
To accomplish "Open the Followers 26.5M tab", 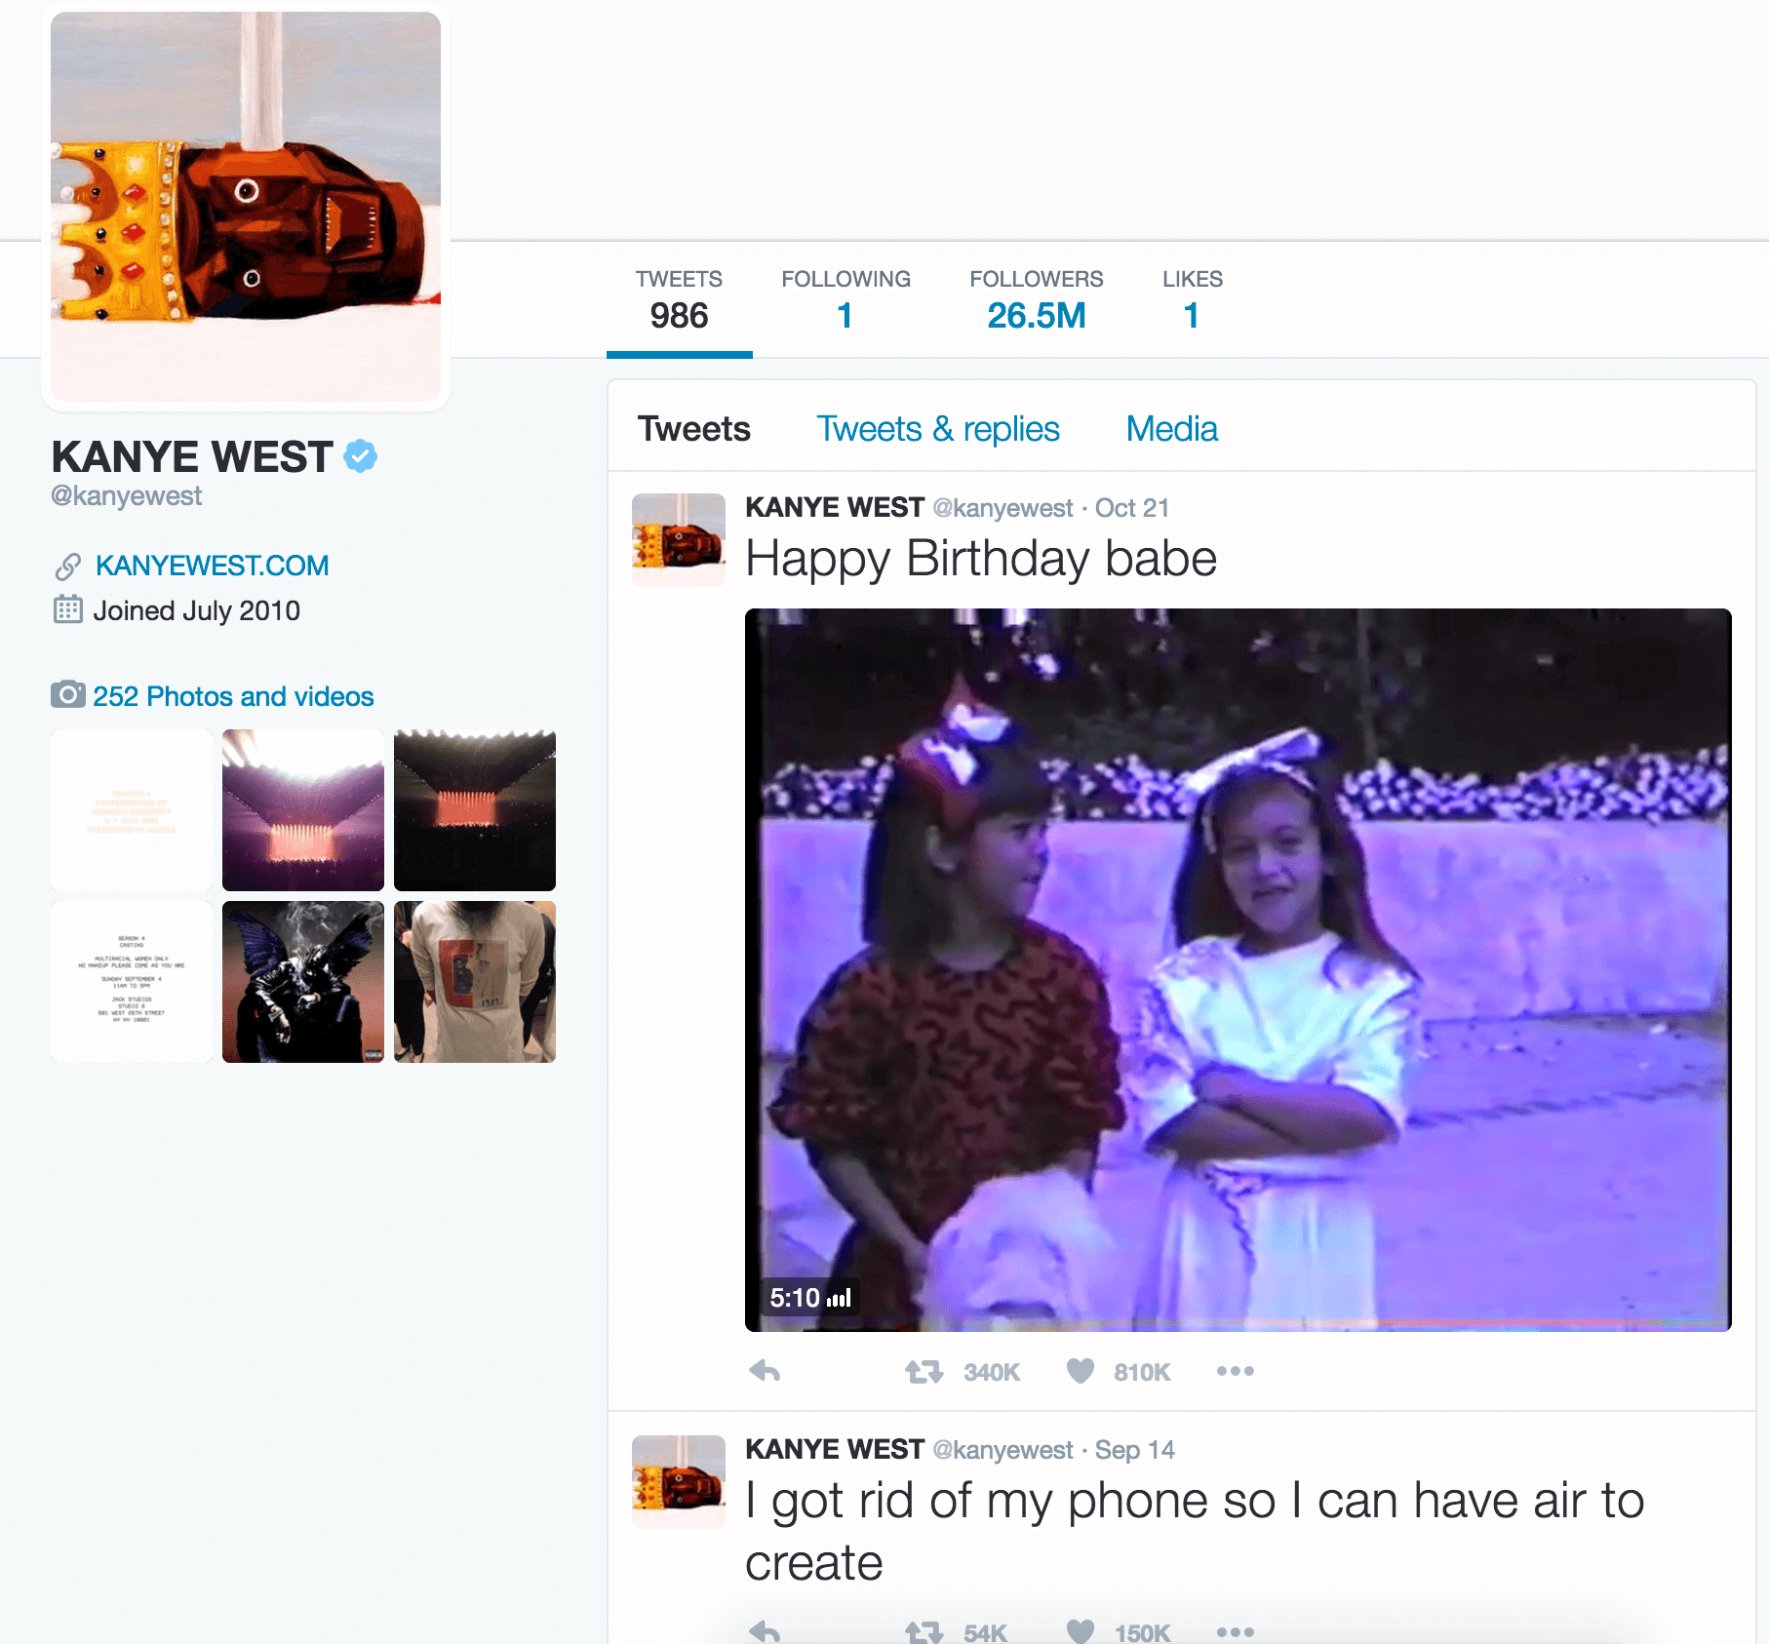I will [1036, 300].
